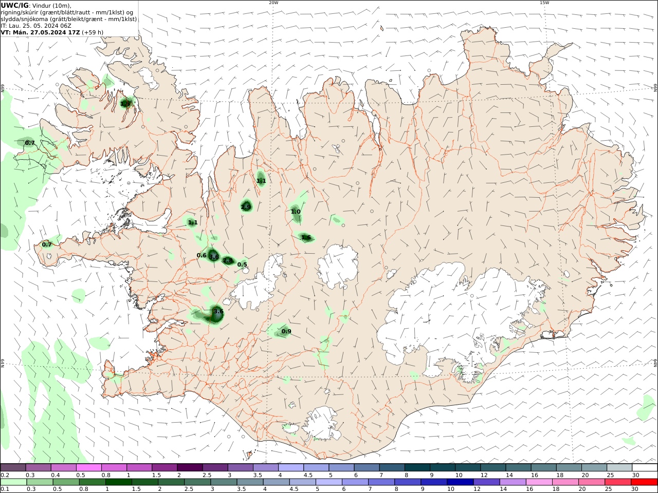Click the (+59 h) forecast offset text
Viewport: 658px width, 493px height.
[x=93, y=32]
